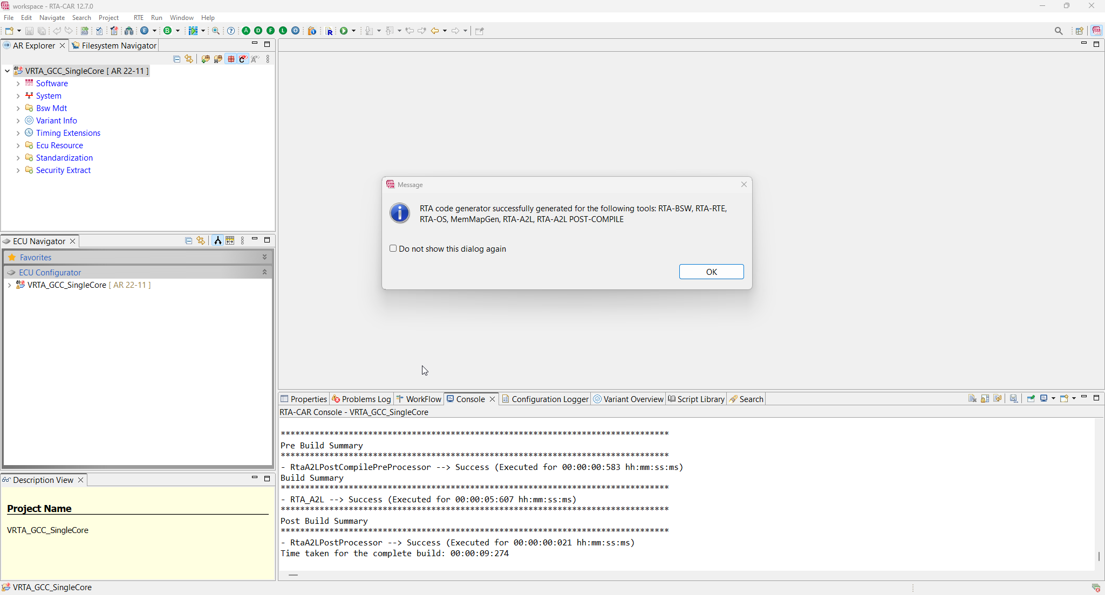Click the Pin Console icon
The height and width of the screenshot is (595, 1105).
tap(1031, 399)
